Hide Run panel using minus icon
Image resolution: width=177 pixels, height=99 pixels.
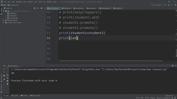(176, 66)
